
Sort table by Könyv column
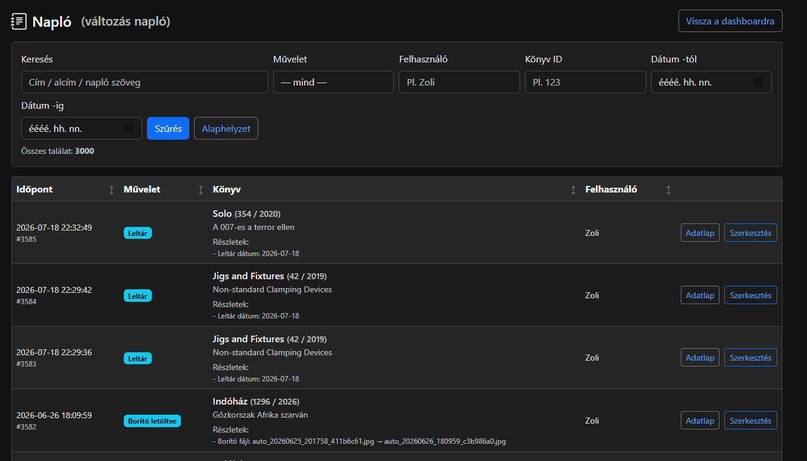(573, 190)
